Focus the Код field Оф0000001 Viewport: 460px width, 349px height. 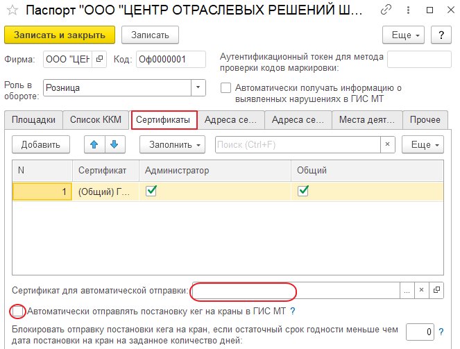tap(171, 59)
